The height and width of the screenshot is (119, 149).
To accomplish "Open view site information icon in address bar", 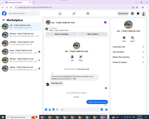I will pos(16,7).
